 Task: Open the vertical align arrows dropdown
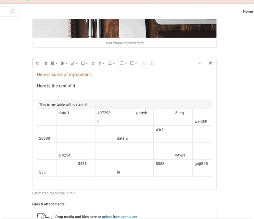pyautogui.click(x=102, y=63)
